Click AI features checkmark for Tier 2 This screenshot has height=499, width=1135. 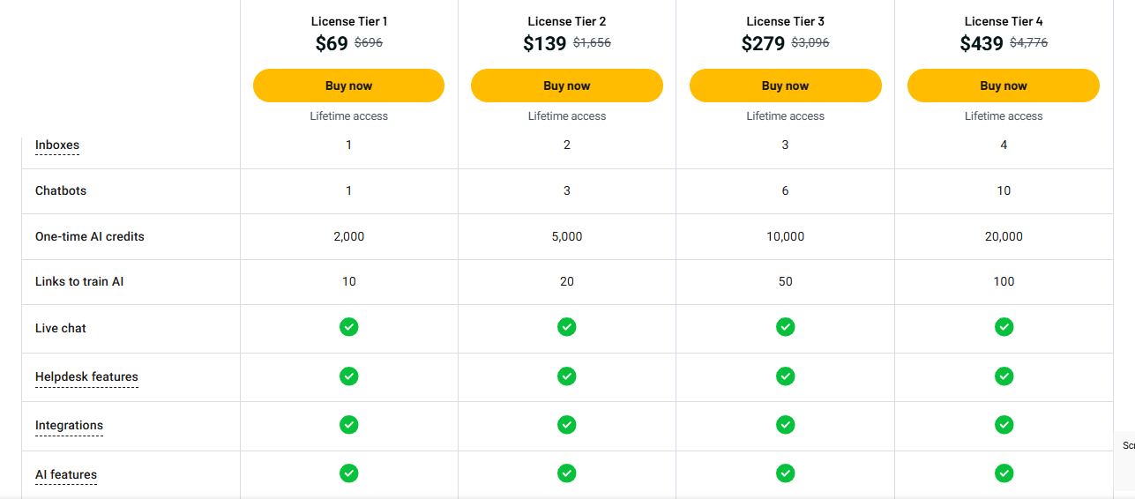coord(566,473)
